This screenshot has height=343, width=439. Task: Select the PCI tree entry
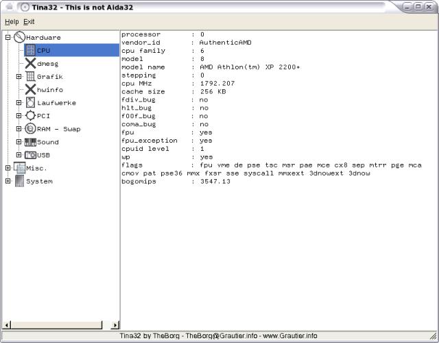[43, 116]
